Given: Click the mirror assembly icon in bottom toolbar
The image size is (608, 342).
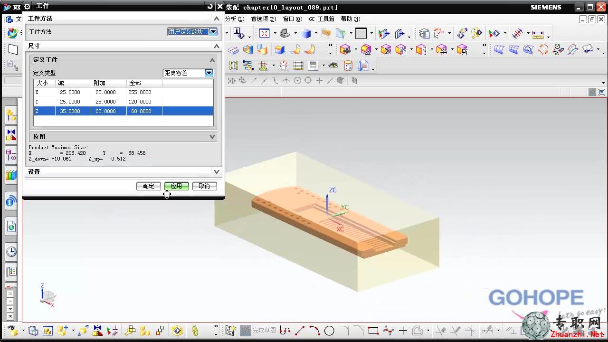Looking at the screenshot, I should (x=98, y=331).
